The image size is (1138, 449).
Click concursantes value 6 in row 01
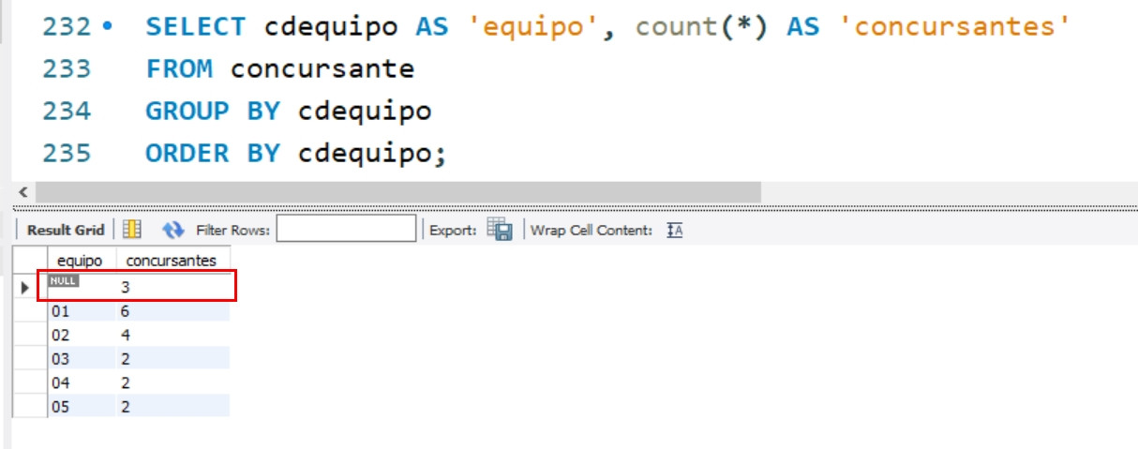[173, 311]
